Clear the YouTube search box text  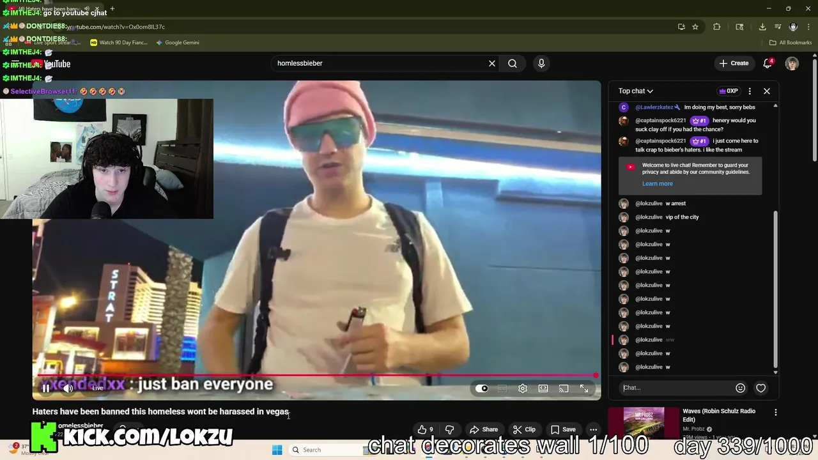point(492,63)
